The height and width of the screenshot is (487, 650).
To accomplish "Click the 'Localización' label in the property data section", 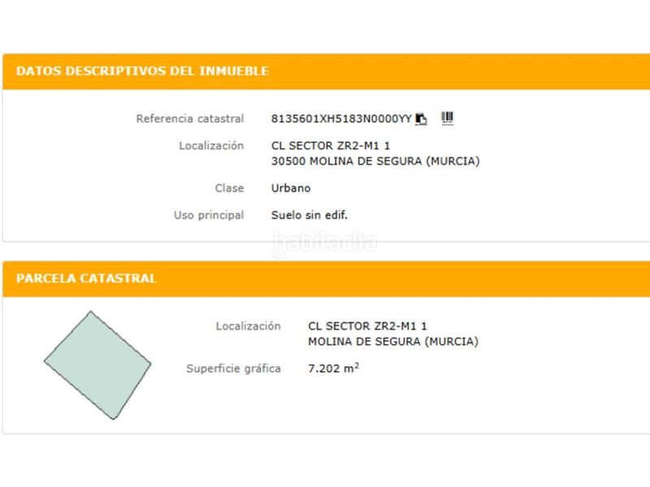I will click(x=210, y=146).
